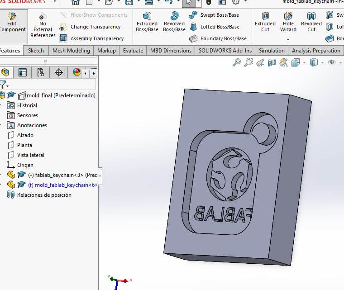
Task: Open the Hide/Show Items dropdown arrow
Action: (x=341, y=63)
